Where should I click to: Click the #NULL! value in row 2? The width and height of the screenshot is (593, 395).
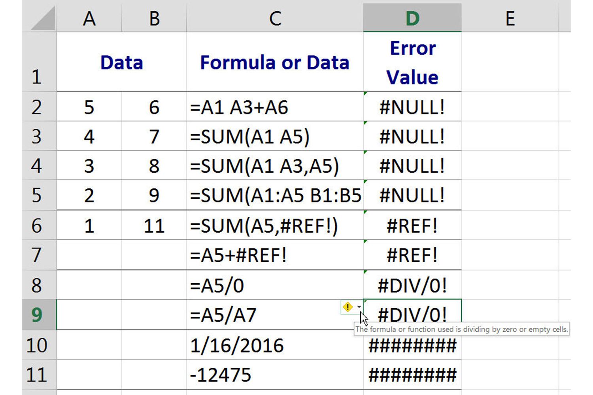click(412, 107)
